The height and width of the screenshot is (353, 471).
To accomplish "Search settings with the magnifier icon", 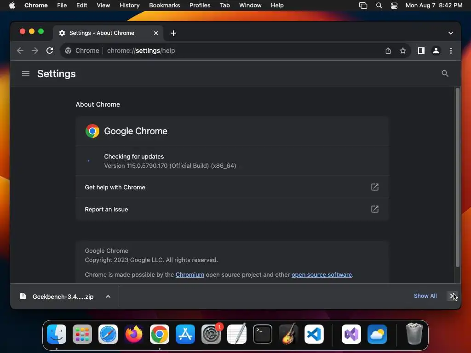I will click(x=445, y=74).
